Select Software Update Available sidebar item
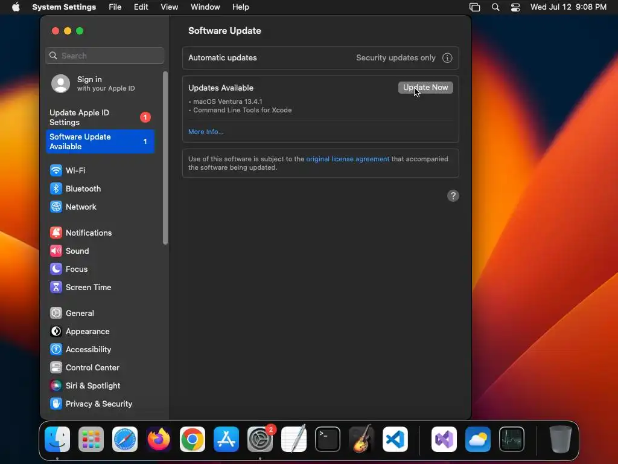The height and width of the screenshot is (464, 618). [101, 141]
